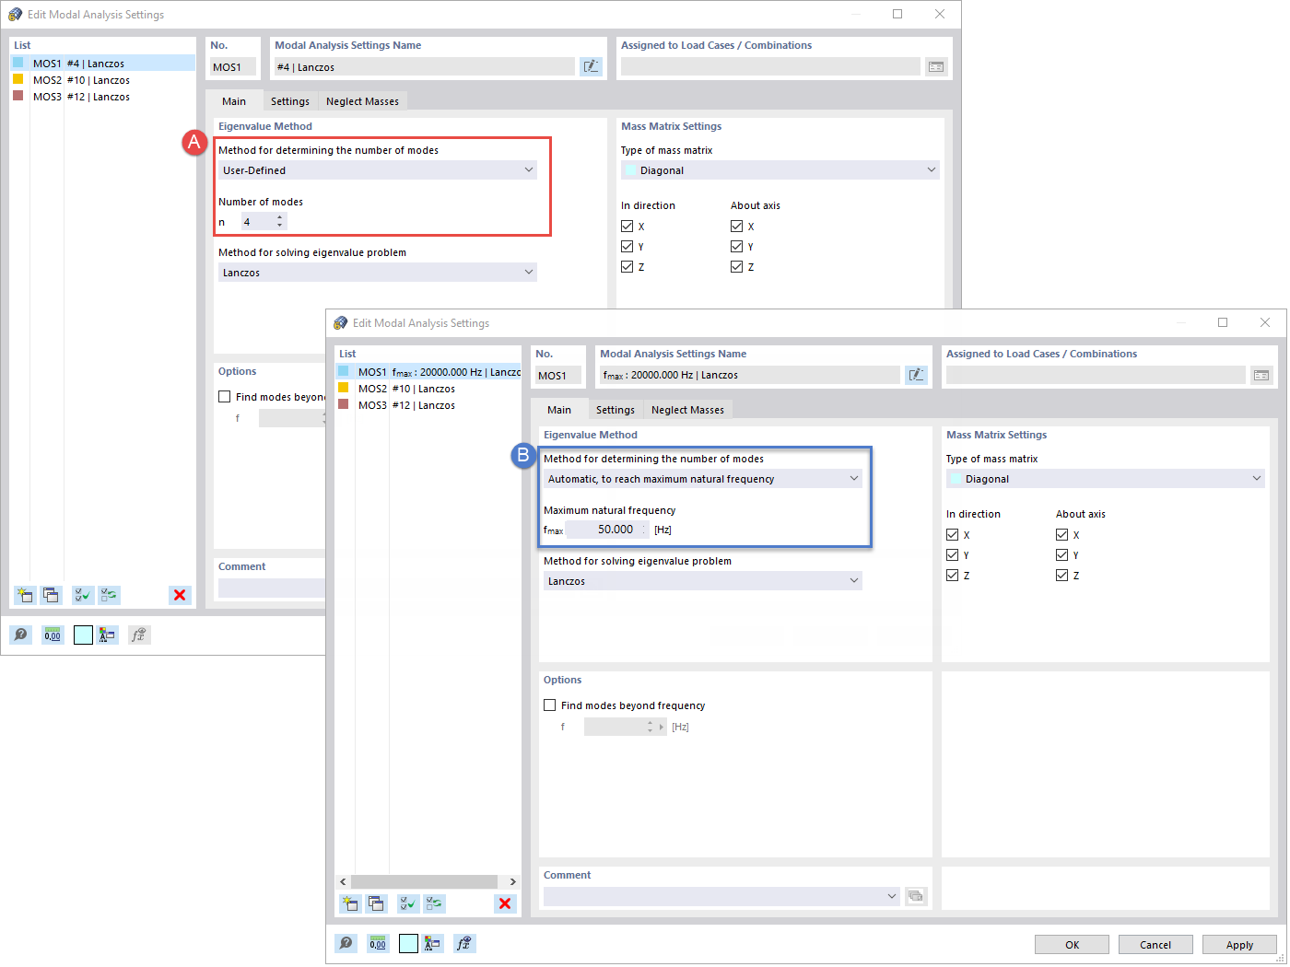Click the OK button
The width and height of the screenshot is (1290, 967).
[1073, 945]
